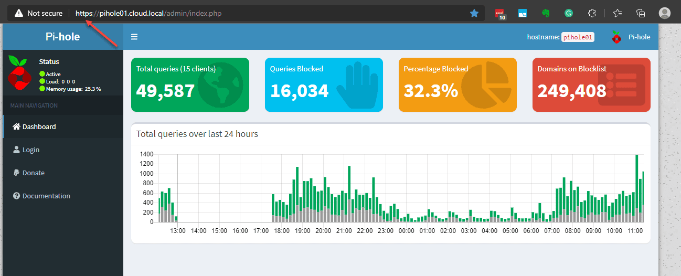The height and width of the screenshot is (276, 681).
Task: Click the 'Domains on Blocklist' card label
Action: pos(572,69)
